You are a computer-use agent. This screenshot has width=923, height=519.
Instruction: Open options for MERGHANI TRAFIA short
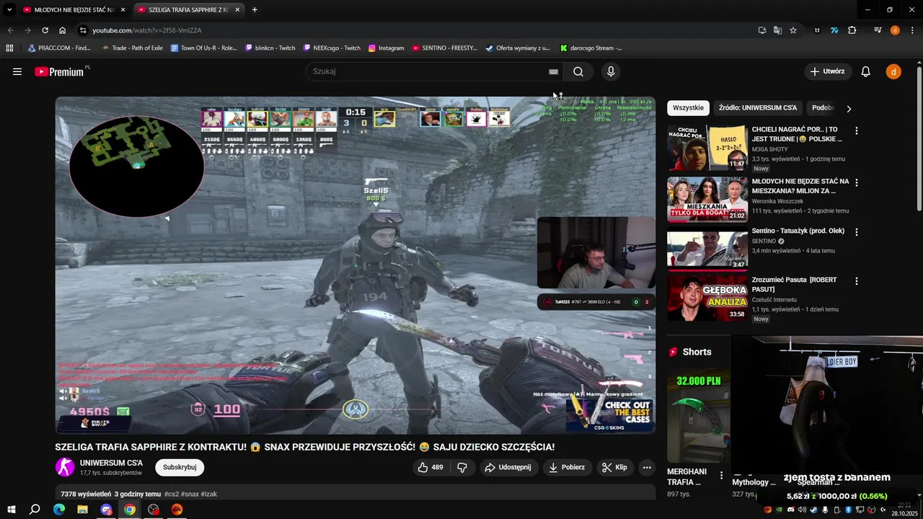(721, 476)
